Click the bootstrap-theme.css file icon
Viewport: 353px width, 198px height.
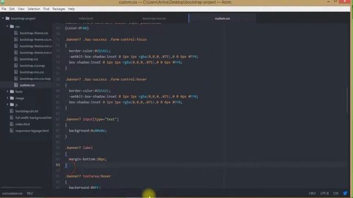(16, 33)
